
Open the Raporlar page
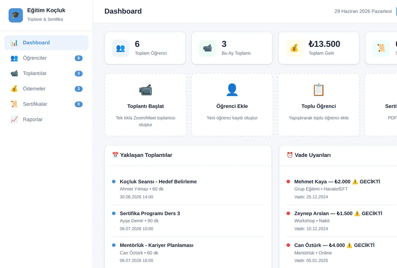(x=46, y=119)
